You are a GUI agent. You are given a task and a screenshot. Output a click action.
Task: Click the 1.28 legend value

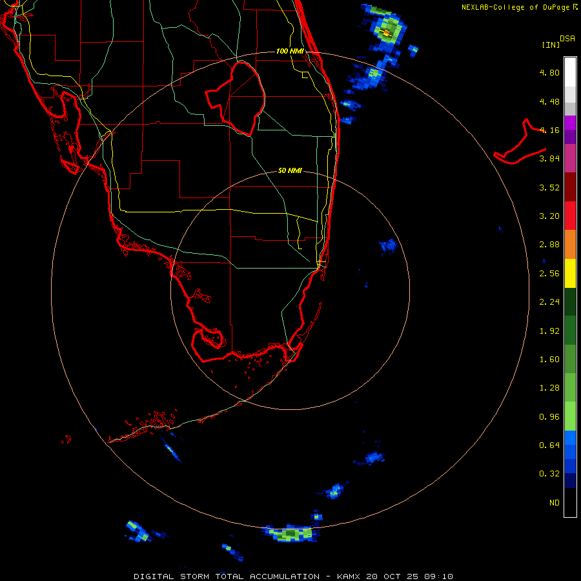pos(549,388)
